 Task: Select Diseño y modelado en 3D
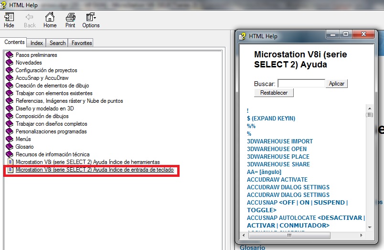pos(44,109)
